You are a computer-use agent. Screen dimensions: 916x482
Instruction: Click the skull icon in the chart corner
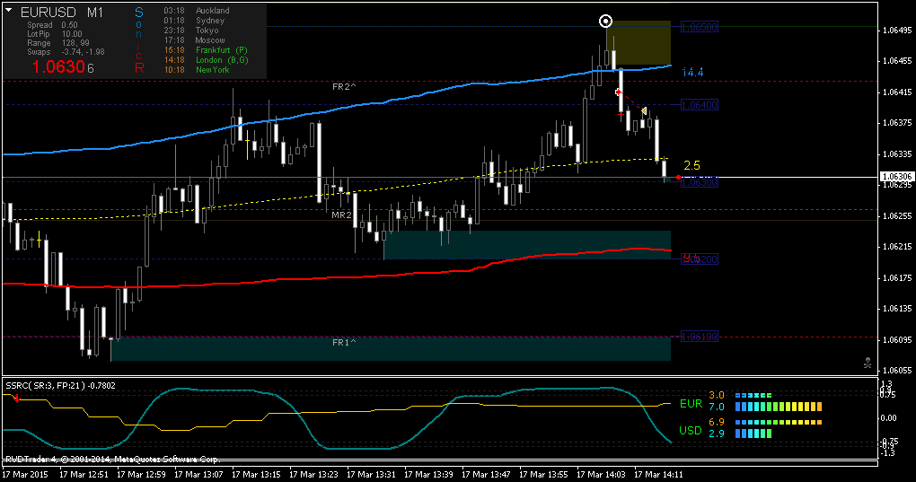(868, 363)
